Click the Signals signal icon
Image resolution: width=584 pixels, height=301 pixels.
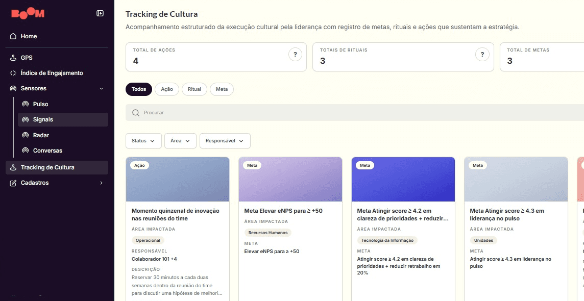pos(26,119)
